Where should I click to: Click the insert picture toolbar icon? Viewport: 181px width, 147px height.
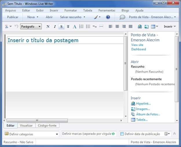pyautogui.click(x=147, y=27)
